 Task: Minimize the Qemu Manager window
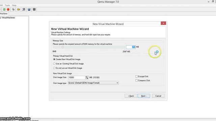[209, 2]
